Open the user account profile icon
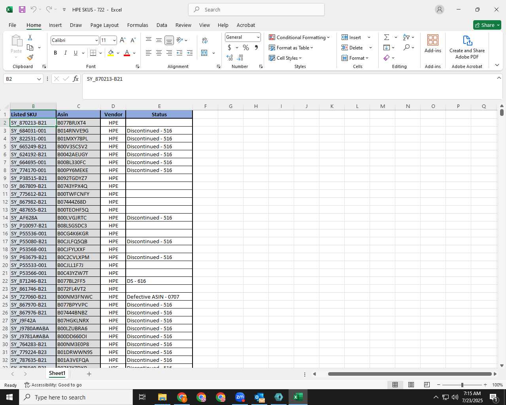The height and width of the screenshot is (405, 506). [x=440, y=9]
